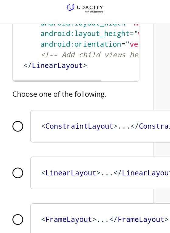Select the FrameLayout radio button

[18, 219]
